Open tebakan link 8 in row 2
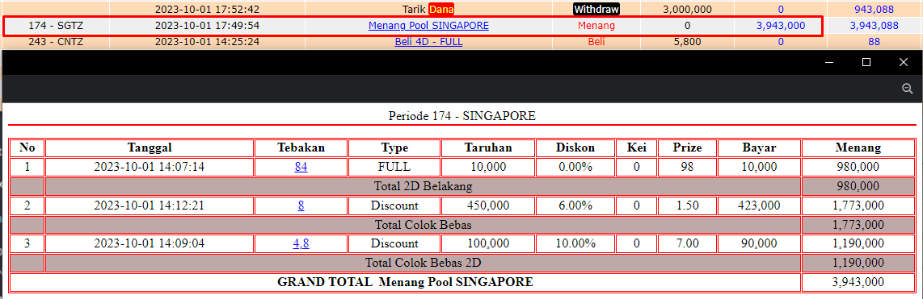Screen dimensions: 923x299 pos(301,206)
